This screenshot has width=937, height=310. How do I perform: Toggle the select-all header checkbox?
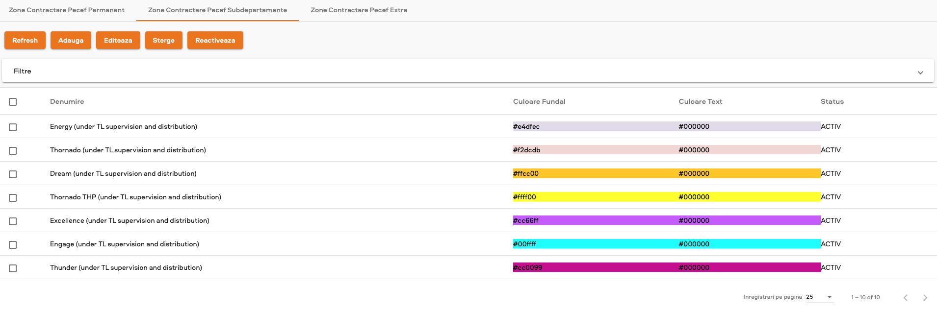(x=13, y=102)
